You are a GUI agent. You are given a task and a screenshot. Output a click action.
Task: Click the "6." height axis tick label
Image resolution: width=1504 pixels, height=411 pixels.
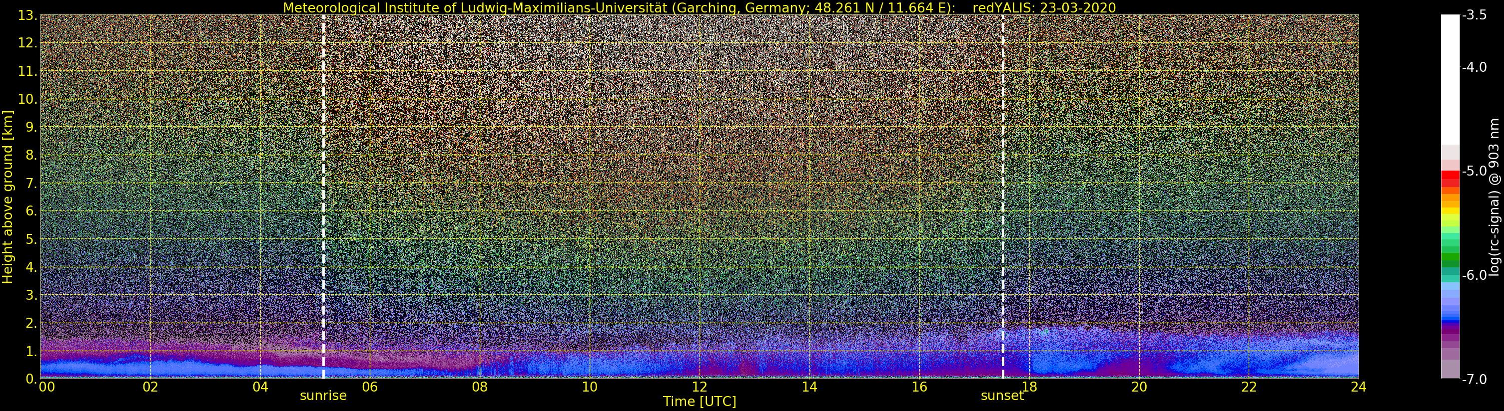point(31,211)
